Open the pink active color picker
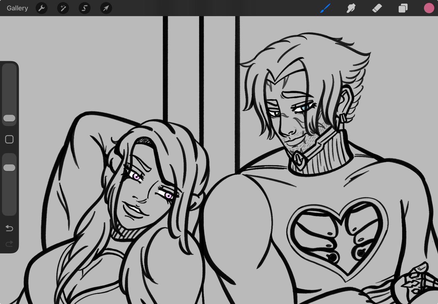Viewport: 438px width, 304px height. (429, 8)
